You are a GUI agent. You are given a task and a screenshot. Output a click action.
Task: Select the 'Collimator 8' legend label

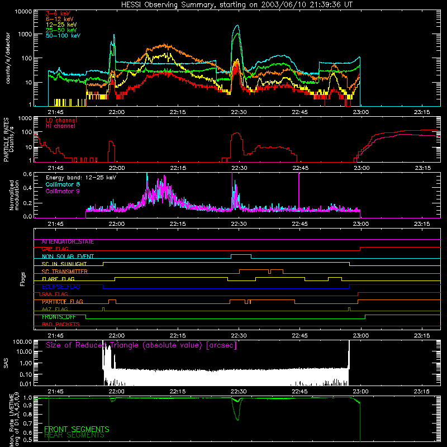pyautogui.click(x=63, y=184)
